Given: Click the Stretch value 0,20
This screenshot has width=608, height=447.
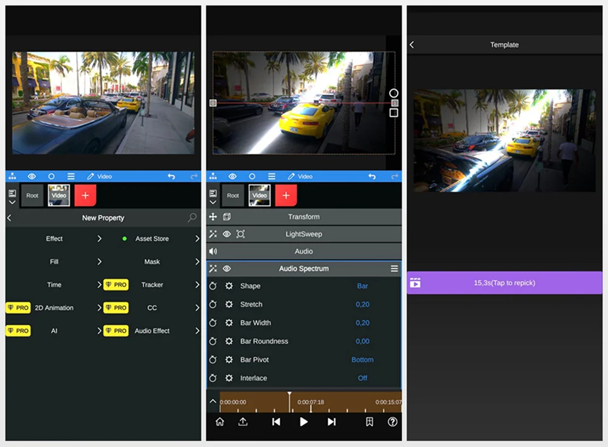Looking at the screenshot, I should [362, 305].
